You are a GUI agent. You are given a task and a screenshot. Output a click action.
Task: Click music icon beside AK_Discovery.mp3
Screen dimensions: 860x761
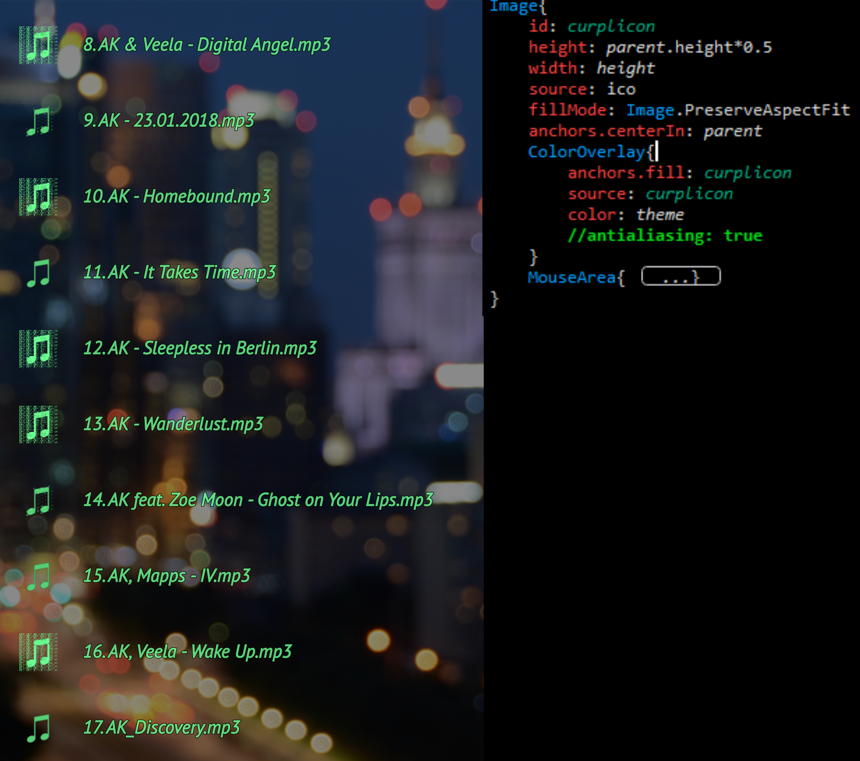pos(38,728)
